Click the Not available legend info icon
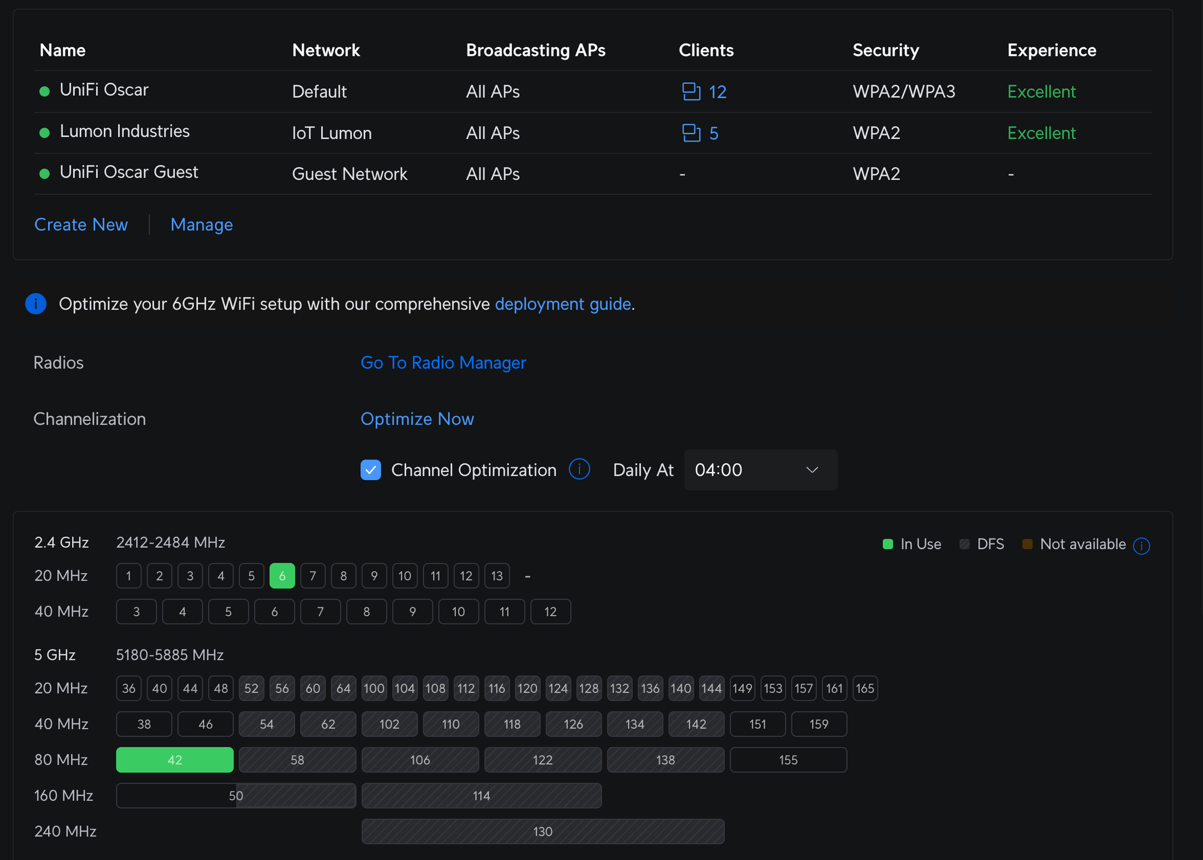 [x=1141, y=545]
